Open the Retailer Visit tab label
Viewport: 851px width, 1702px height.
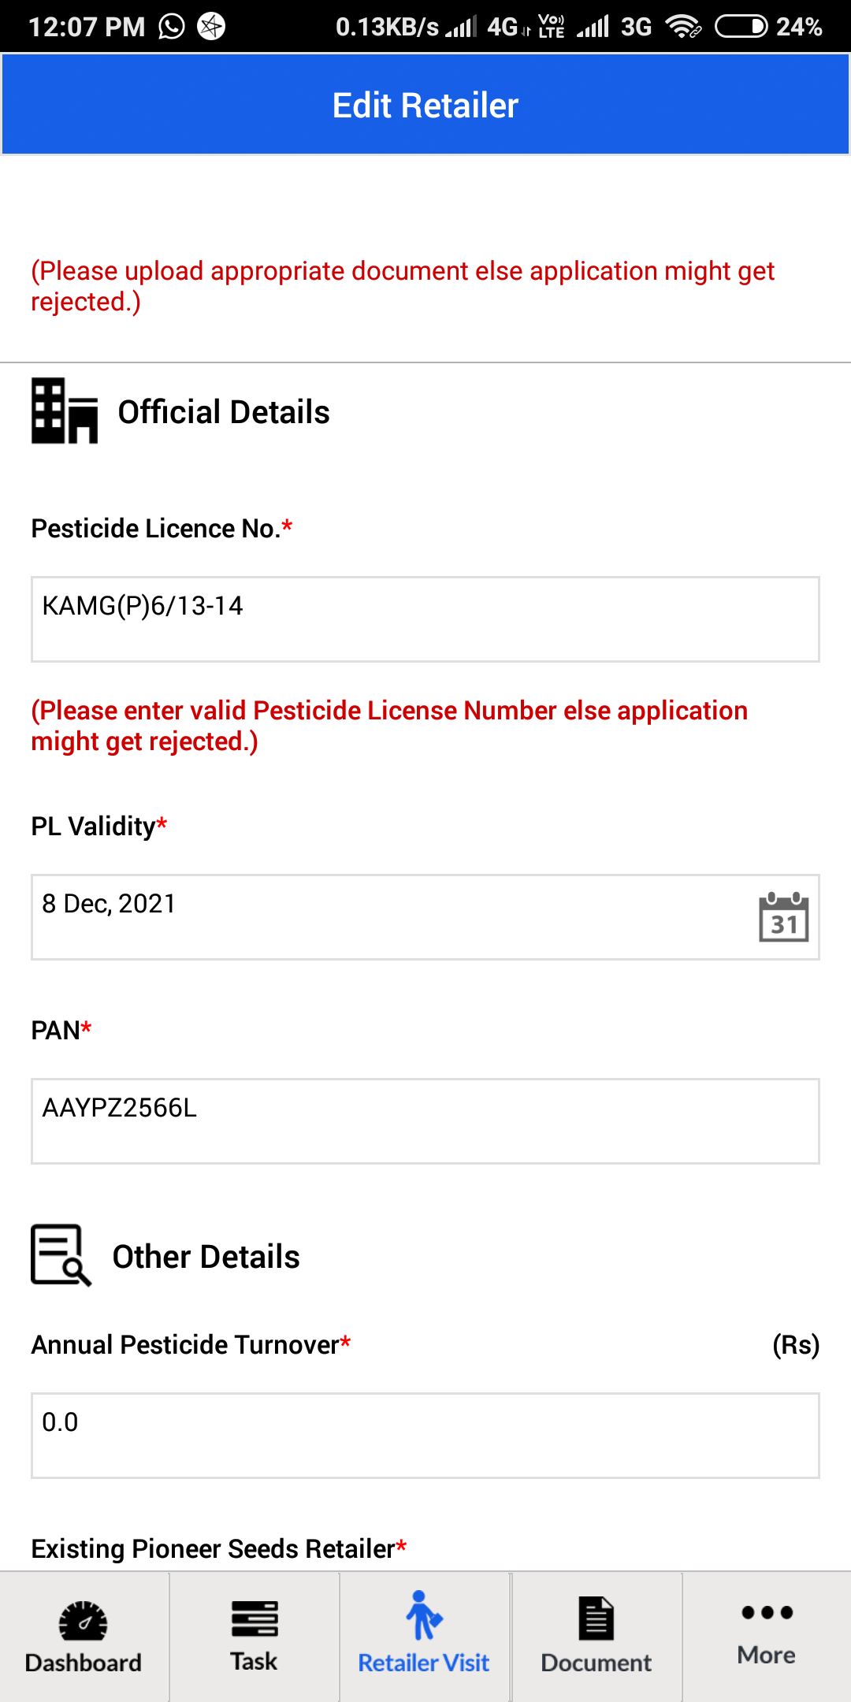coord(424,1663)
